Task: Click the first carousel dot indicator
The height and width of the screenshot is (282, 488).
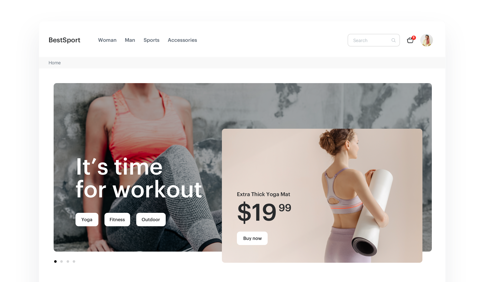Action: (55, 261)
